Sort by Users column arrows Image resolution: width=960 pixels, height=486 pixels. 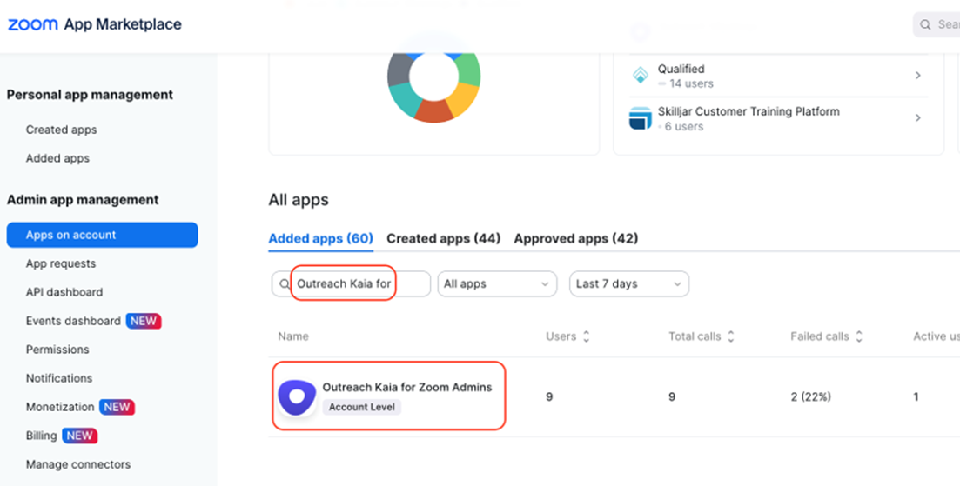coord(586,336)
